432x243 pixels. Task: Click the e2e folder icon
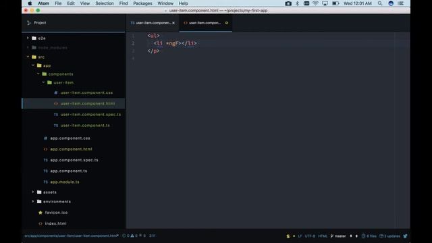tap(34, 38)
